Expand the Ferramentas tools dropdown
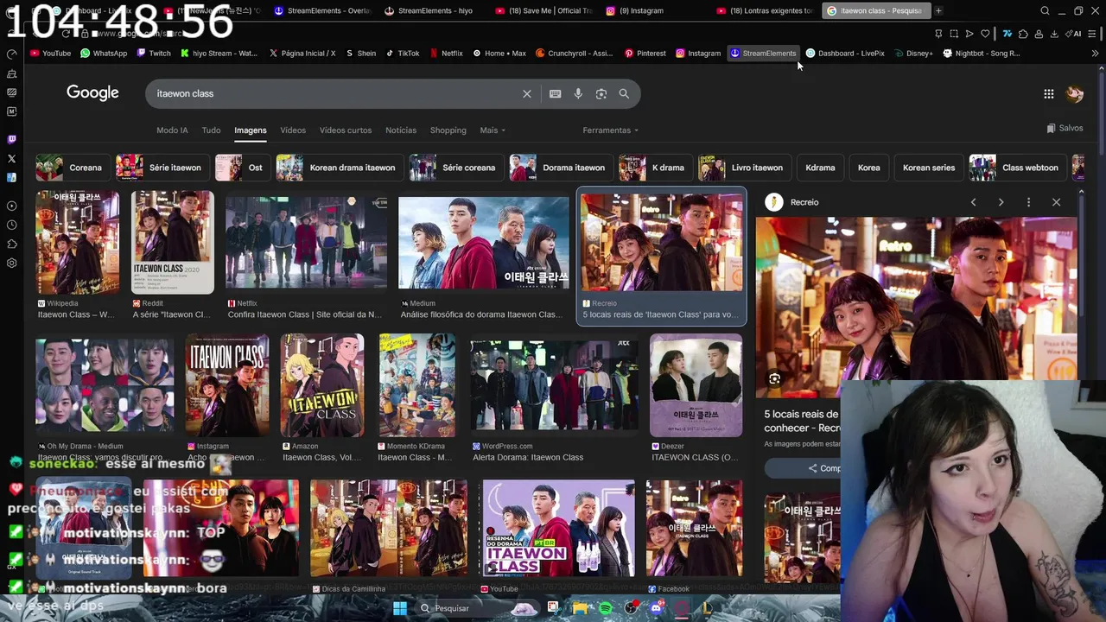This screenshot has width=1106, height=622. pyautogui.click(x=611, y=130)
